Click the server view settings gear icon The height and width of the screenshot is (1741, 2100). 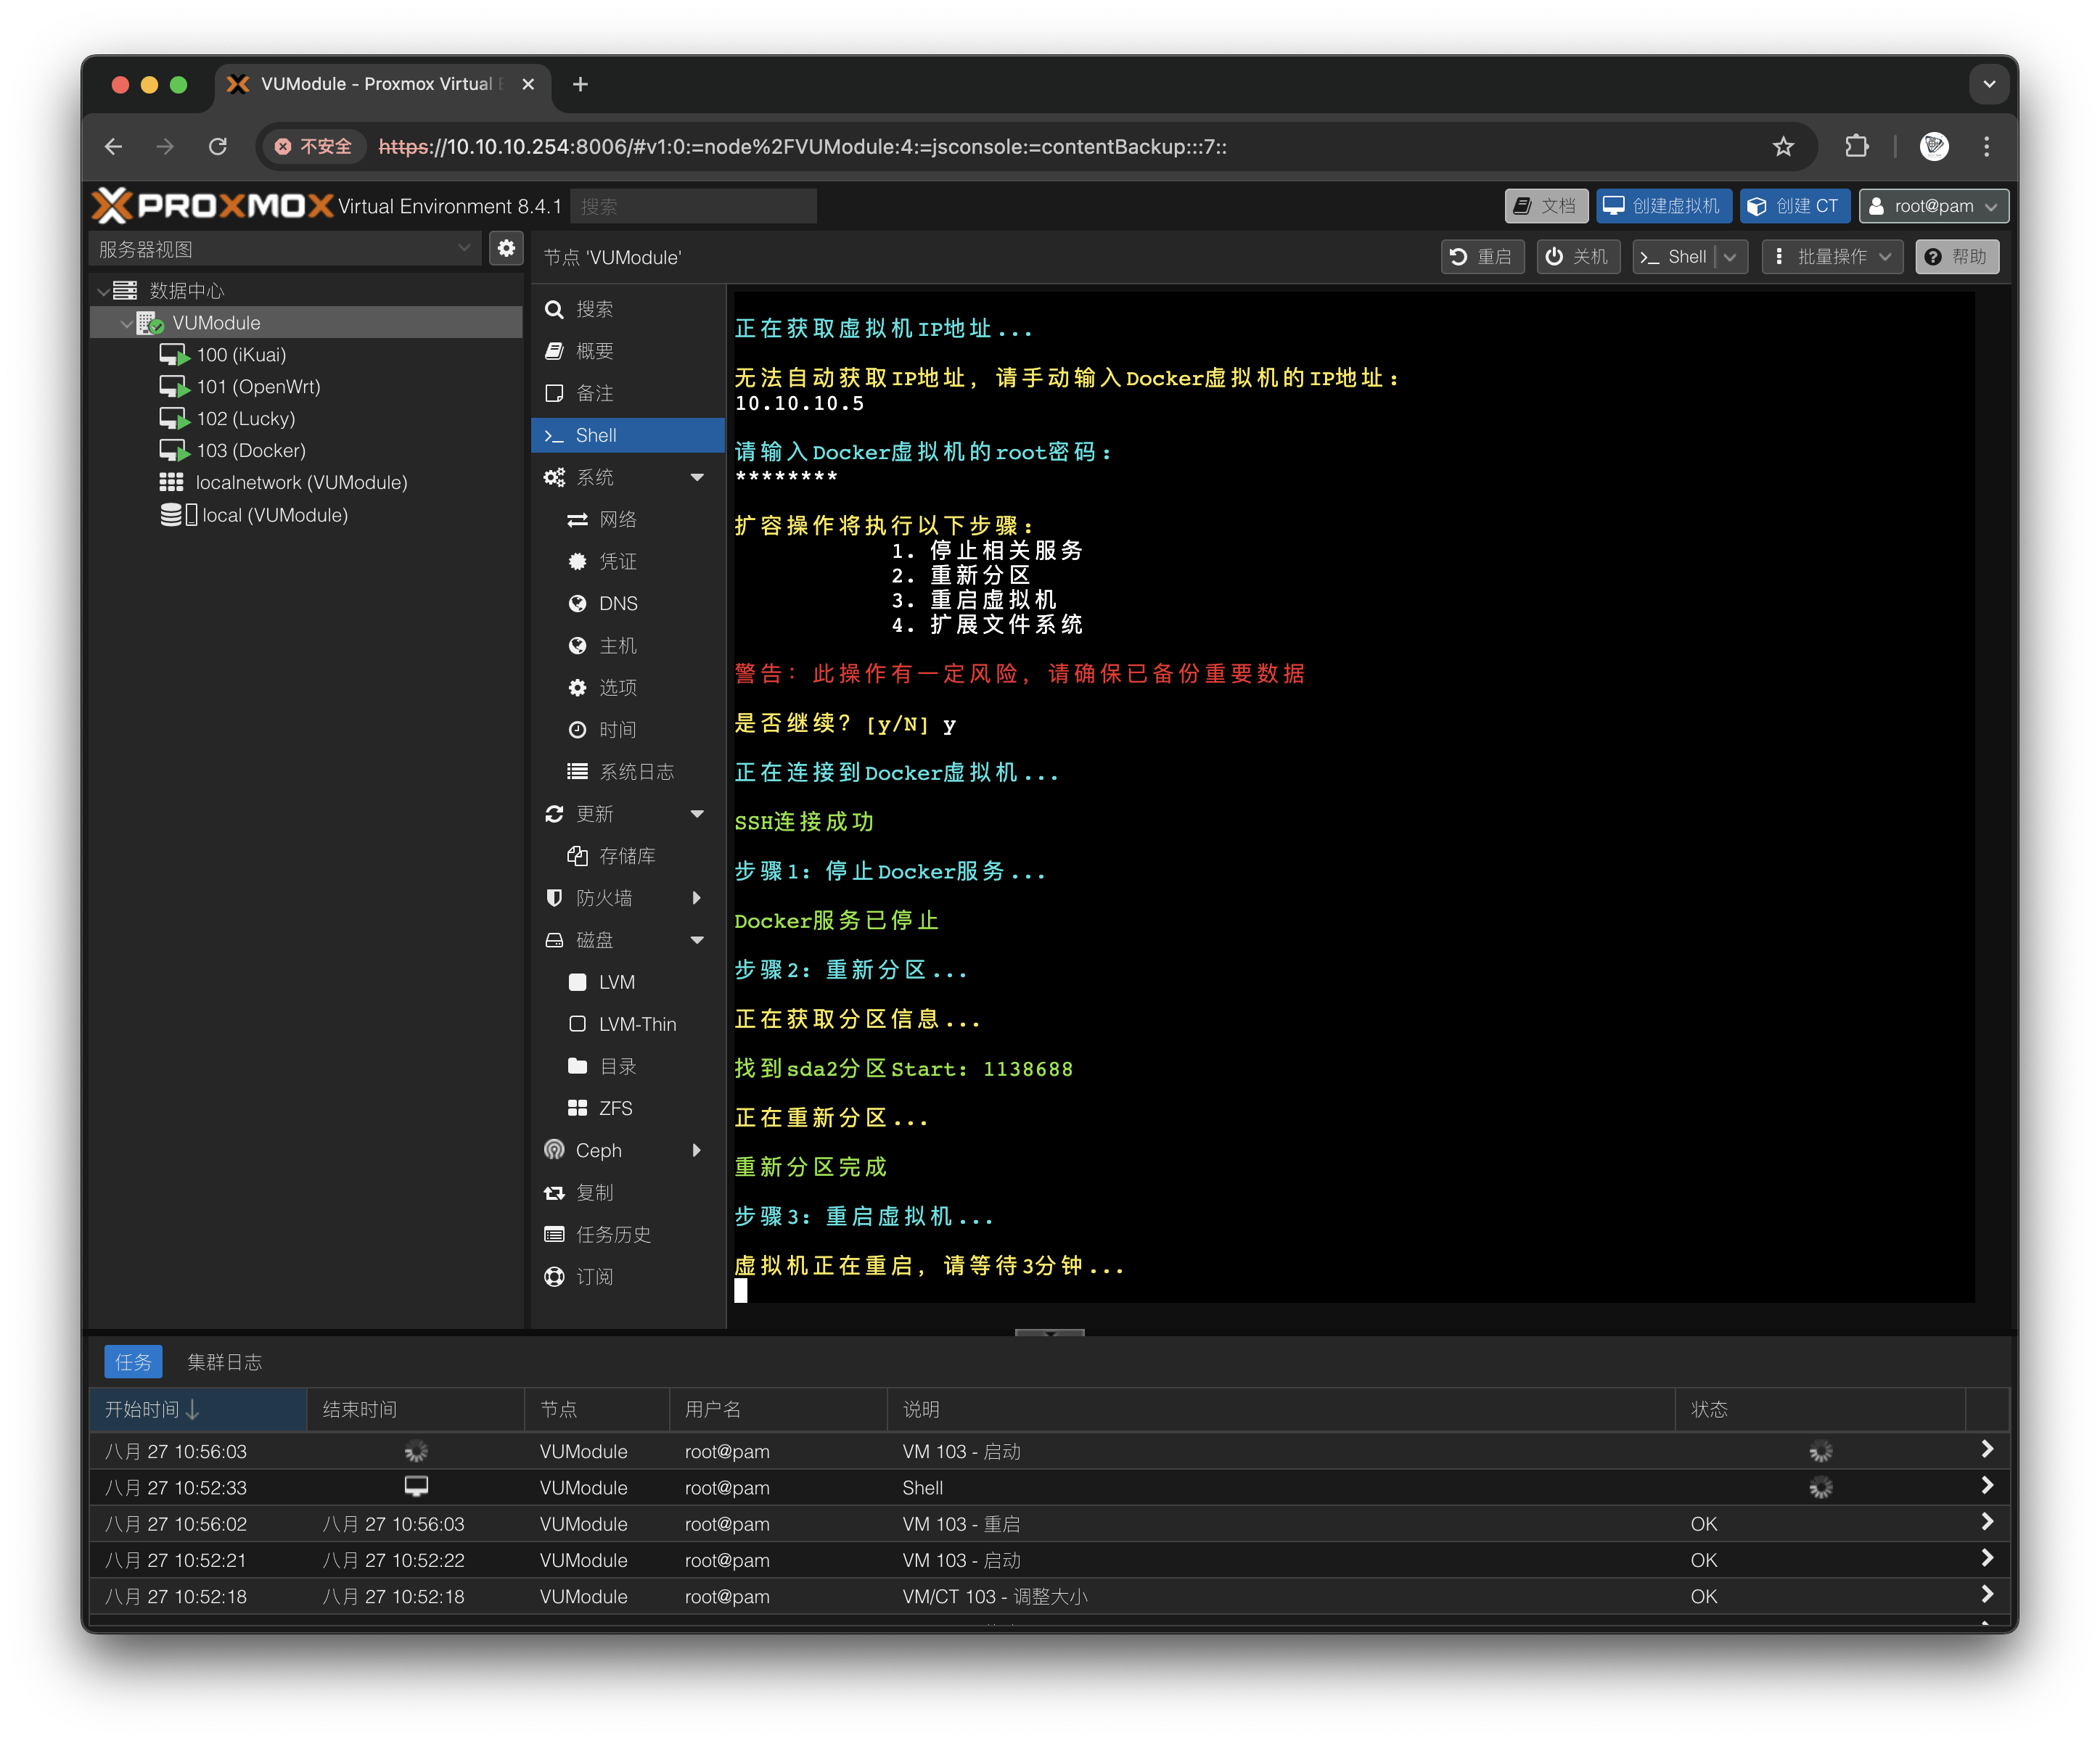pos(506,249)
